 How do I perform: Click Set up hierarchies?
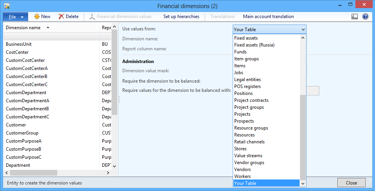181,17
